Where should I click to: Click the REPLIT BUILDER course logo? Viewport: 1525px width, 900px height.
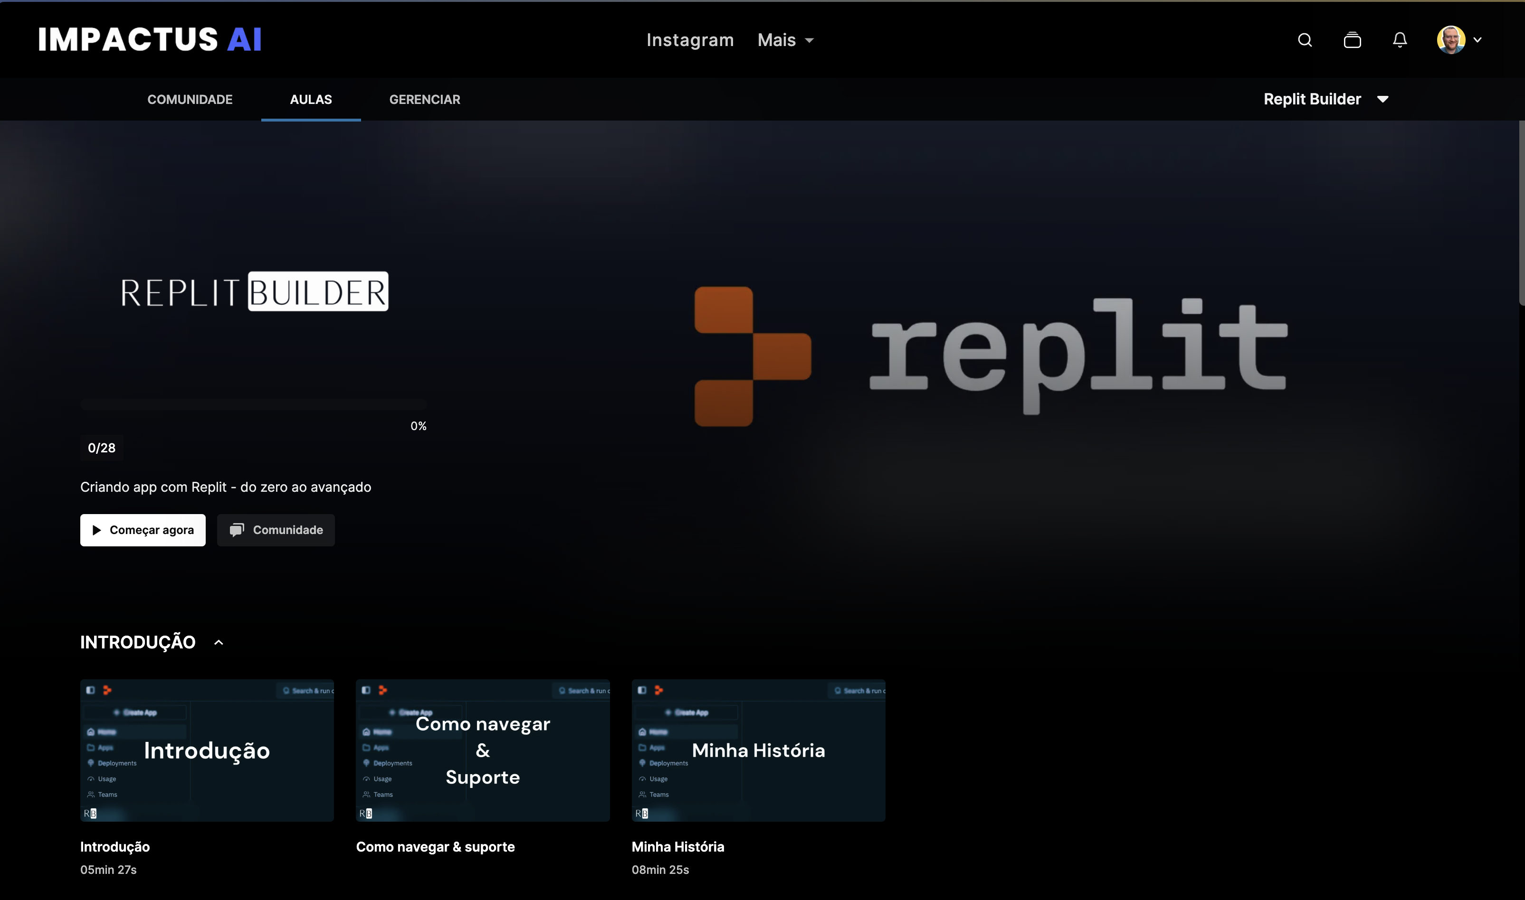click(x=254, y=292)
